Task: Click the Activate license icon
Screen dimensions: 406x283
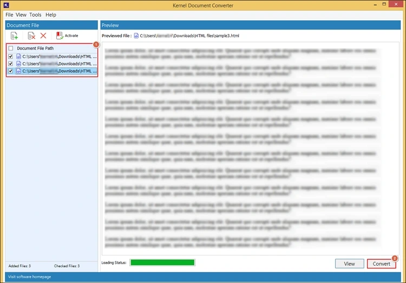Action: (x=60, y=36)
